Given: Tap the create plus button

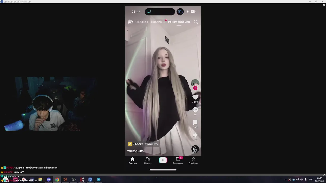Looking at the screenshot, I should (x=163, y=160).
